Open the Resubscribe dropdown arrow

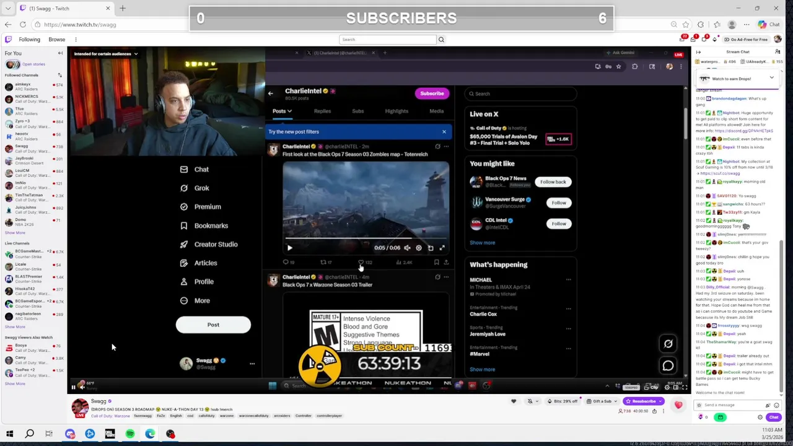(x=661, y=401)
